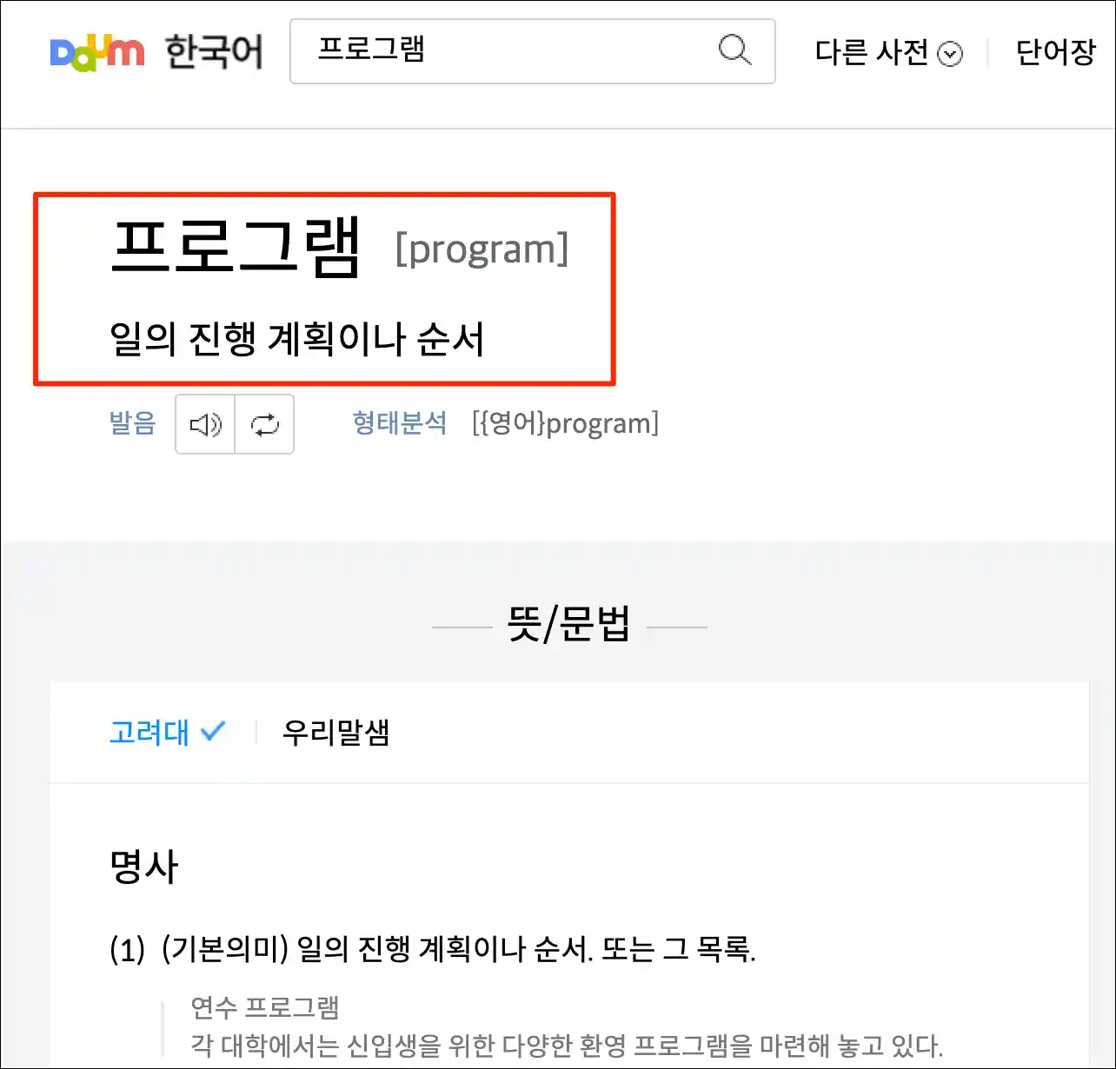Click the 발음 label
Image resolution: width=1116 pixels, height=1069 pixels.
[132, 423]
